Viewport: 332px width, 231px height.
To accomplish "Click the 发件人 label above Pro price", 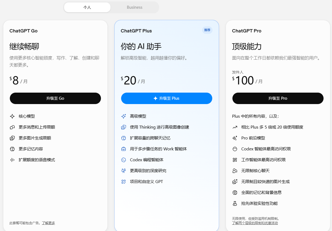I will [x=238, y=72].
